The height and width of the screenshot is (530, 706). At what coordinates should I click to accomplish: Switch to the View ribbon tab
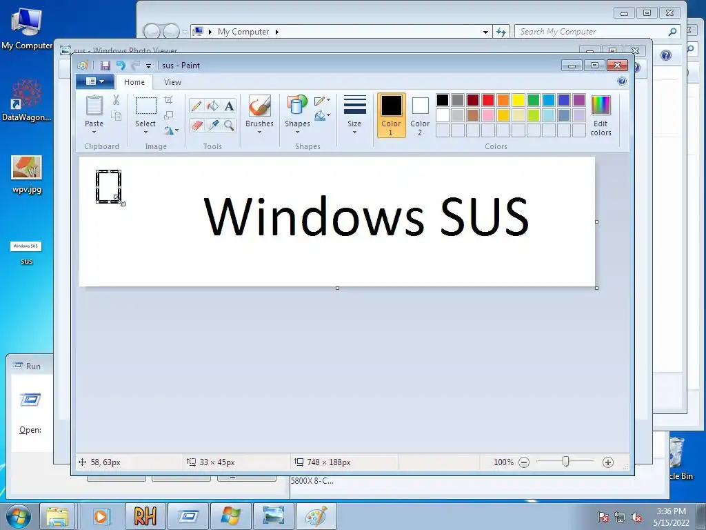pyautogui.click(x=172, y=82)
